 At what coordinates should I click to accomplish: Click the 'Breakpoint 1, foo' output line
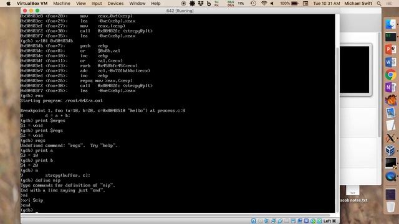point(103,111)
